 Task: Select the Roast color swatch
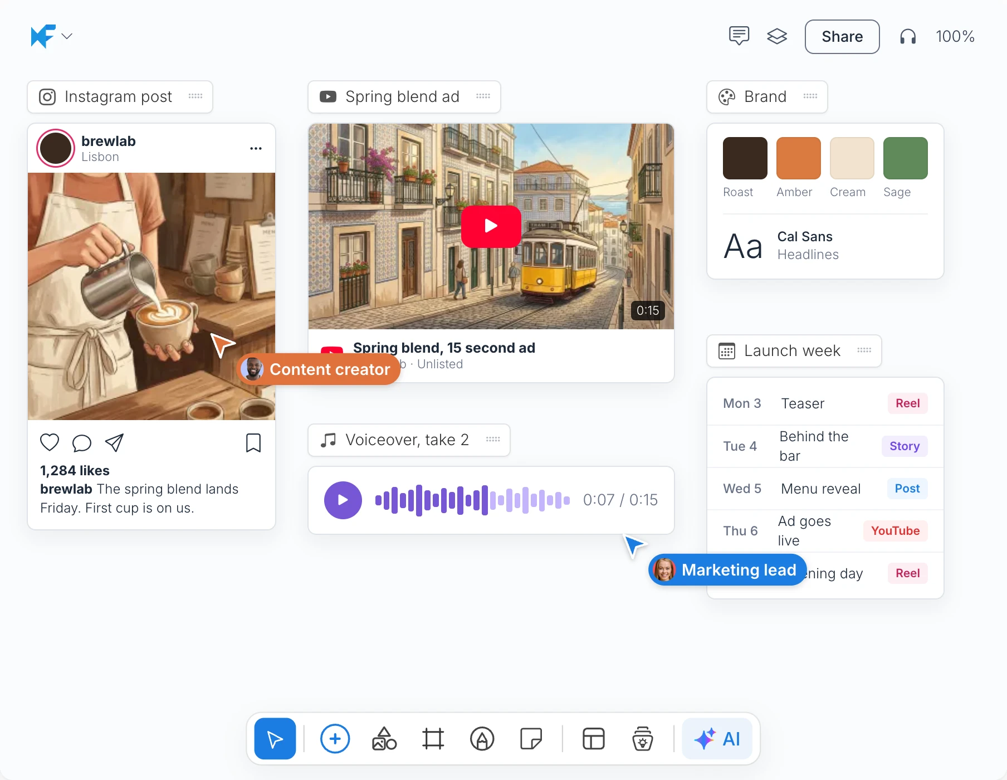coord(745,158)
